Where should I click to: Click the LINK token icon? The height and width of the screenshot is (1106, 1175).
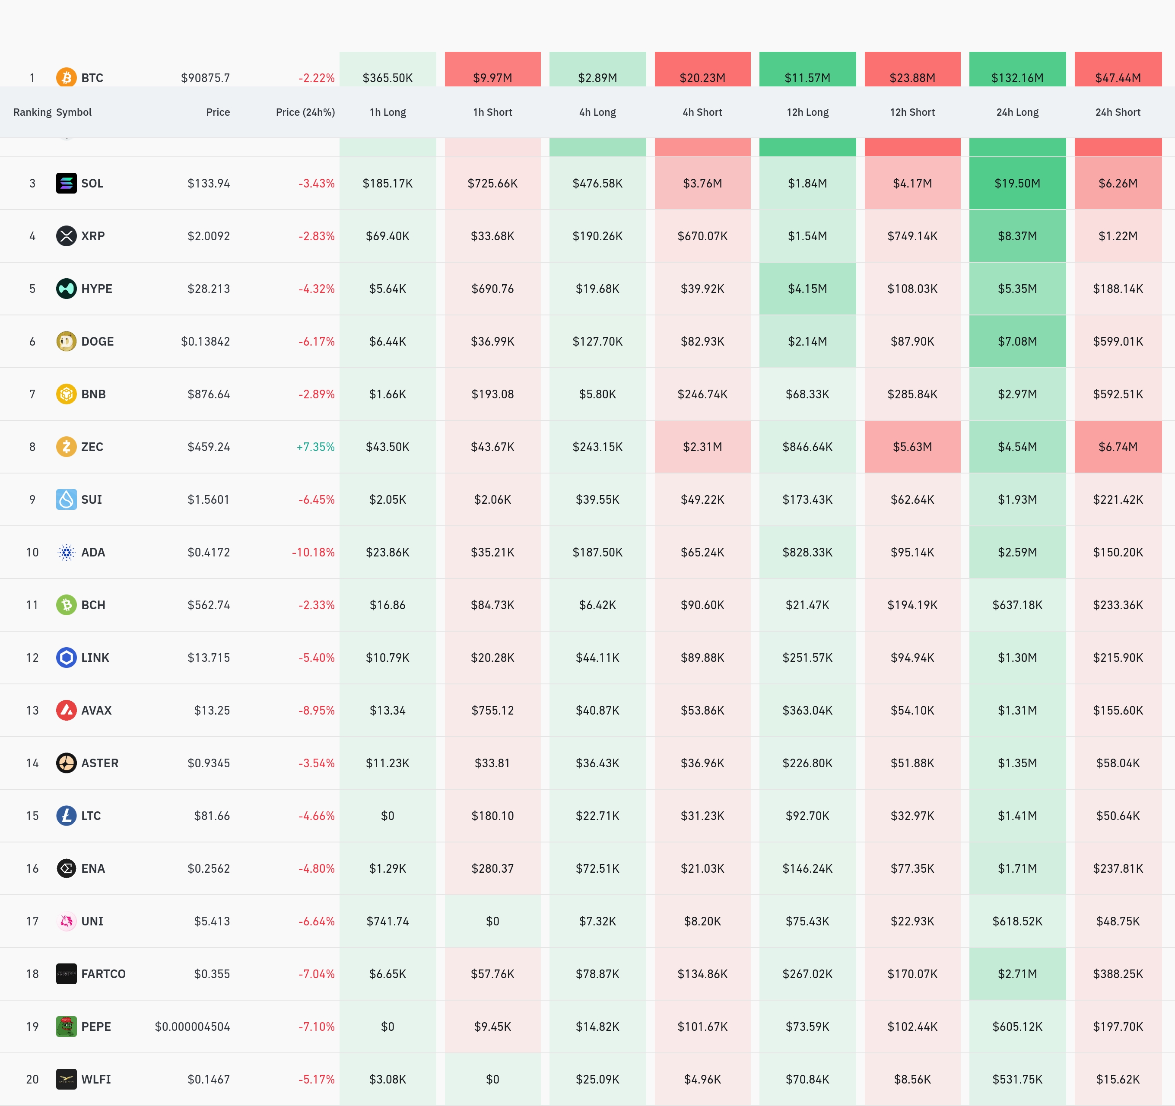pos(66,657)
